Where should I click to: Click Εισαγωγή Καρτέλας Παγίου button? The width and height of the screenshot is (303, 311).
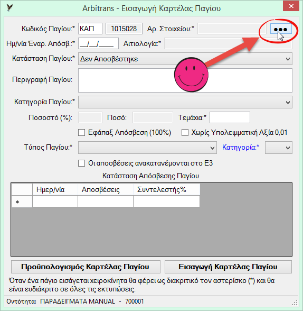pos(228,267)
